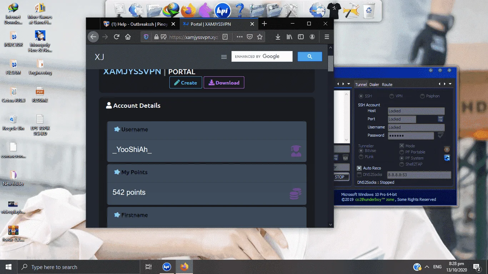Click the SSH Username field

[416, 127]
